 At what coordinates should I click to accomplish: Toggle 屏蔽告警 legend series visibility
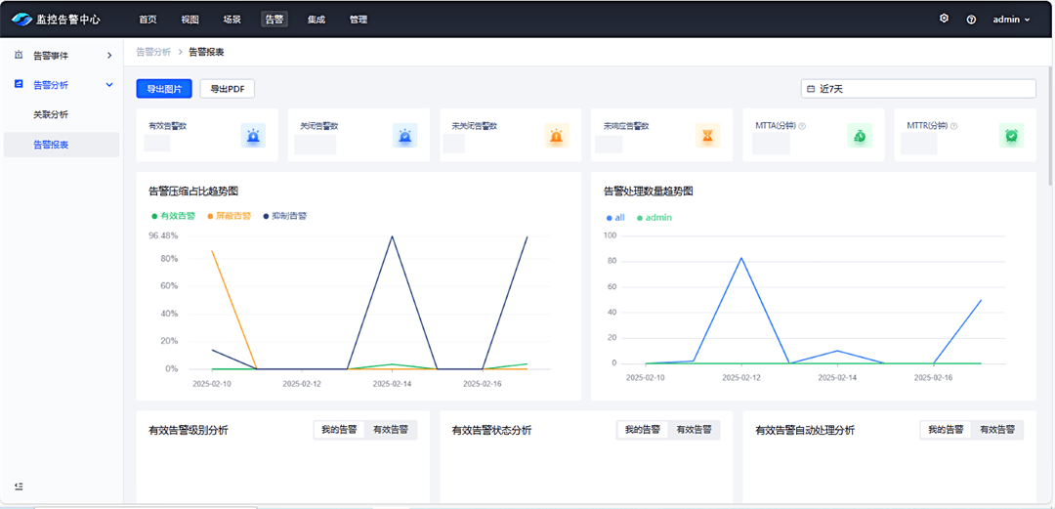pyautogui.click(x=230, y=216)
